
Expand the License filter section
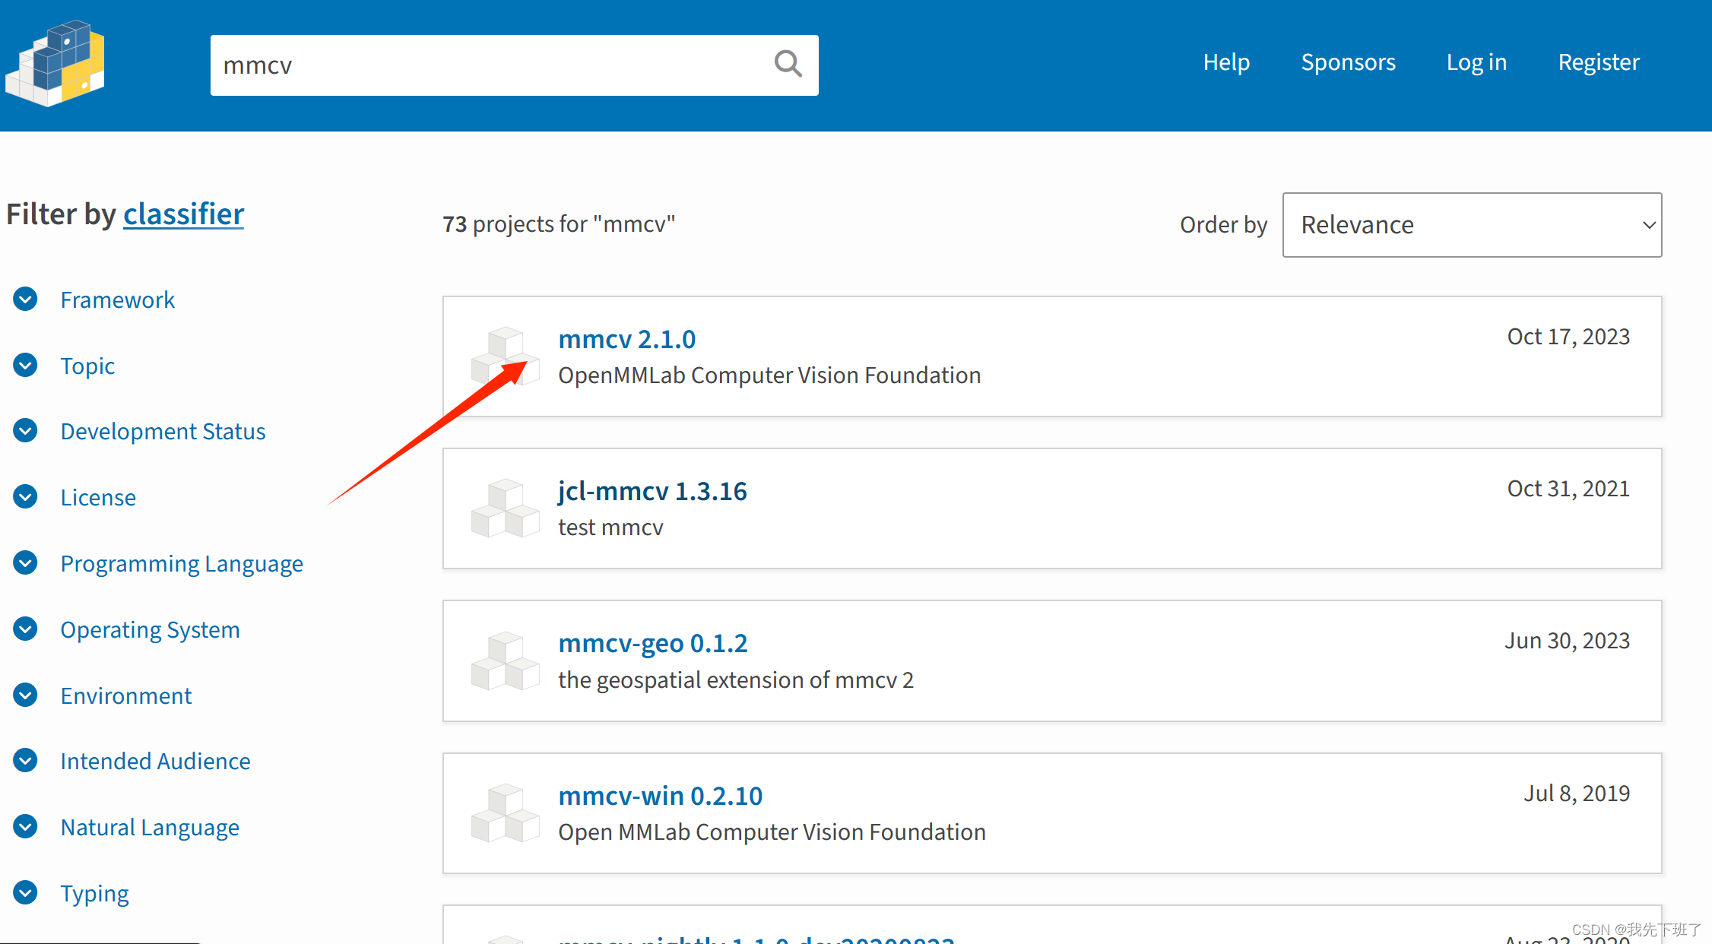click(x=26, y=497)
